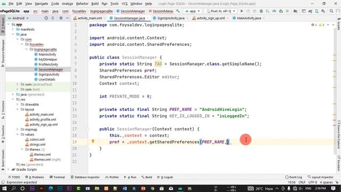Select ProfileActivity in the project tree

point(48,65)
